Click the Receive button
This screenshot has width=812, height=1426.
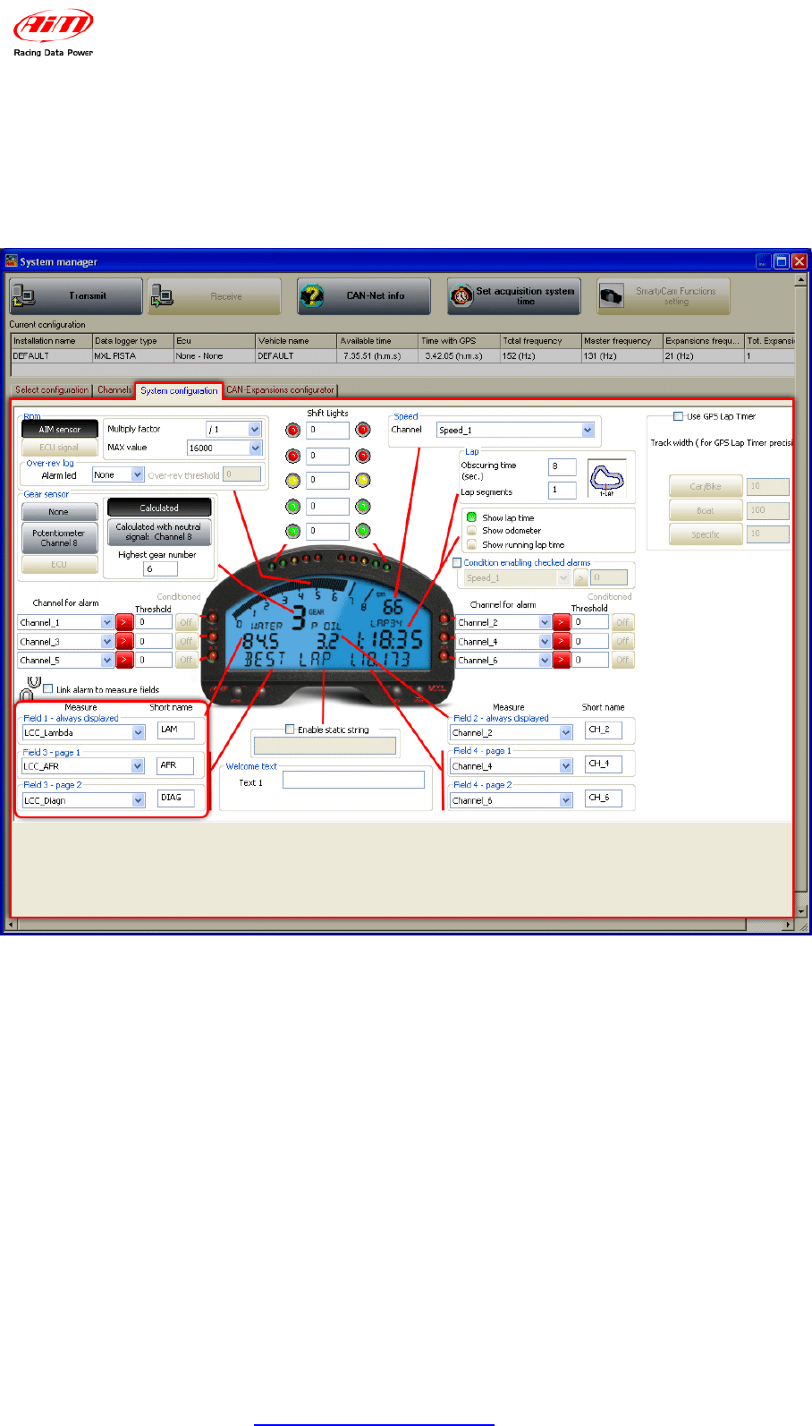215,295
